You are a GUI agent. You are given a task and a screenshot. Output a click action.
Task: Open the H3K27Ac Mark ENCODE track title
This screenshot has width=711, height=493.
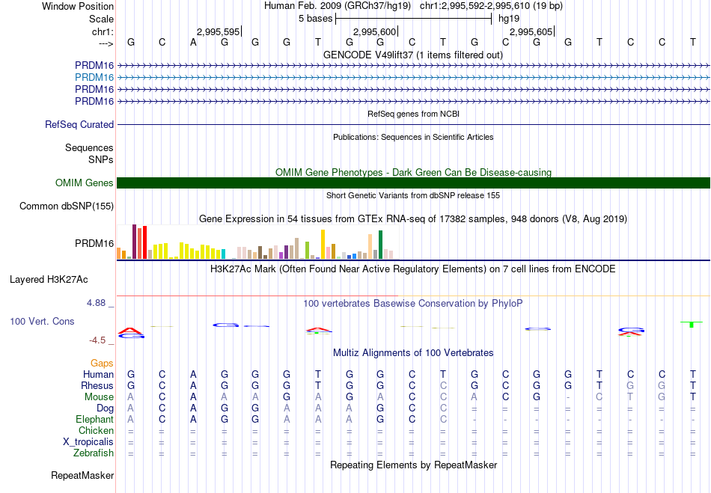(x=413, y=269)
